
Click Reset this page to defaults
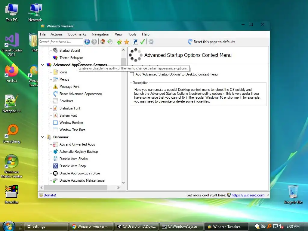pyautogui.click(x=211, y=42)
